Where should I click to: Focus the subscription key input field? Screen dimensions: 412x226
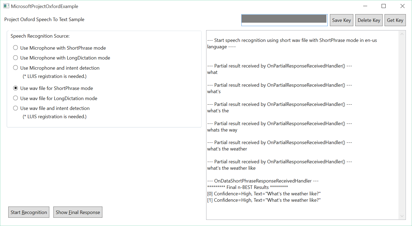(284, 20)
